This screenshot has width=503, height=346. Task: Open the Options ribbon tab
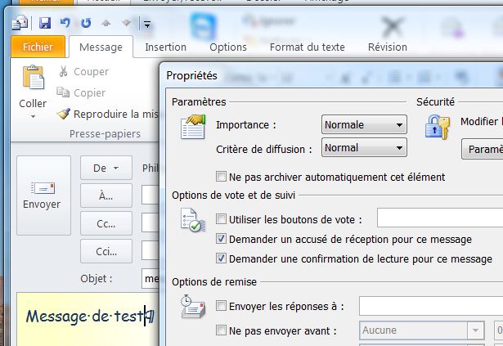pyautogui.click(x=228, y=47)
